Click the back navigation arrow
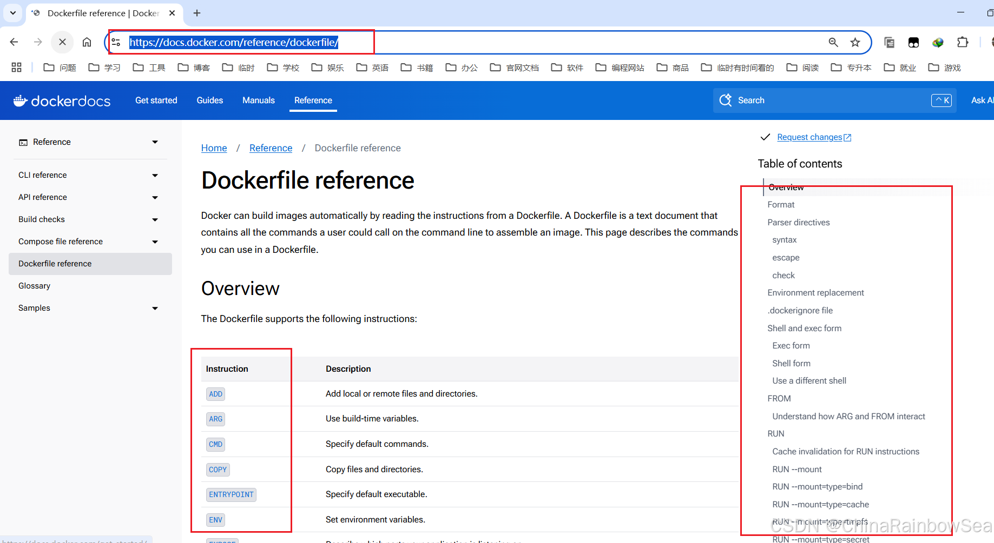994x543 pixels. point(14,42)
